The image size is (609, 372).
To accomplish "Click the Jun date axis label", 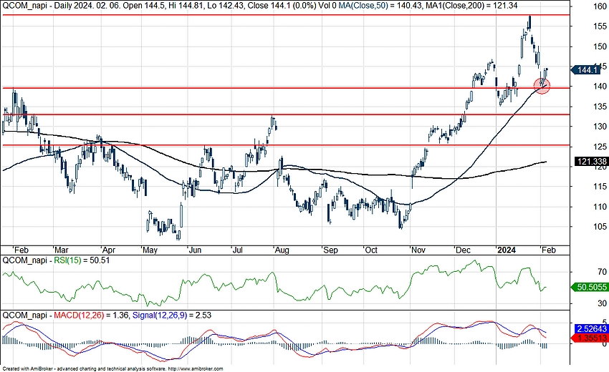I will [x=195, y=250].
